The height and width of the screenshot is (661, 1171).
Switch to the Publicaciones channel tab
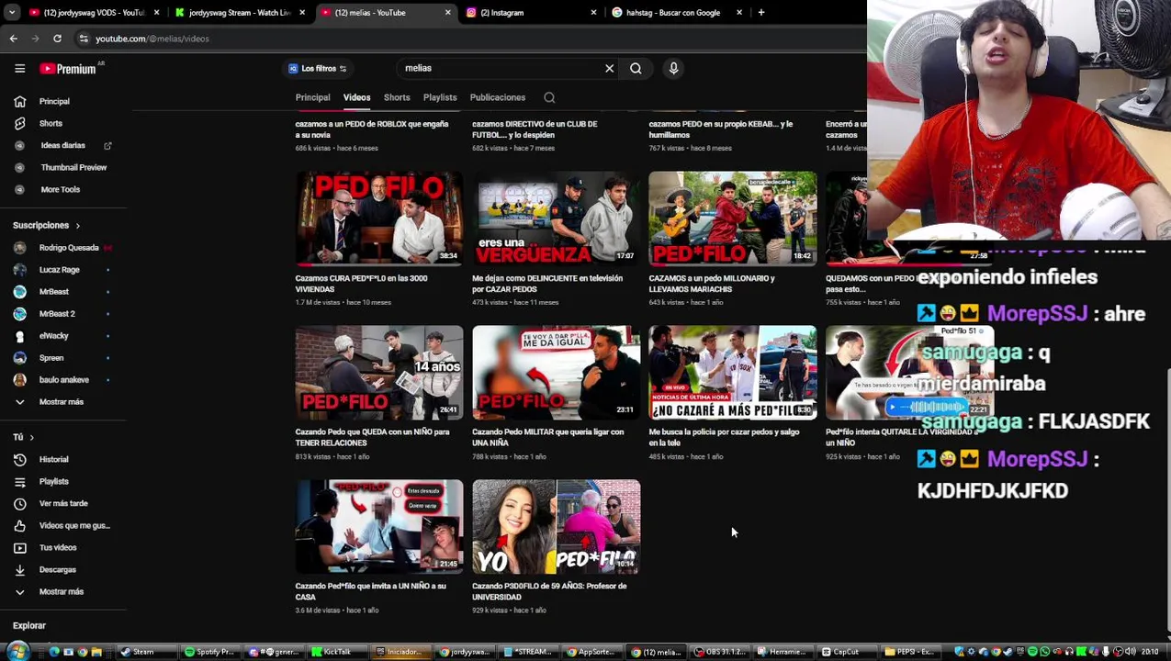[498, 97]
